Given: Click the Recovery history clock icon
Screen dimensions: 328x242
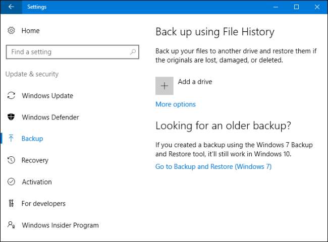Looking at the screenshot, I should click(11, 160).
